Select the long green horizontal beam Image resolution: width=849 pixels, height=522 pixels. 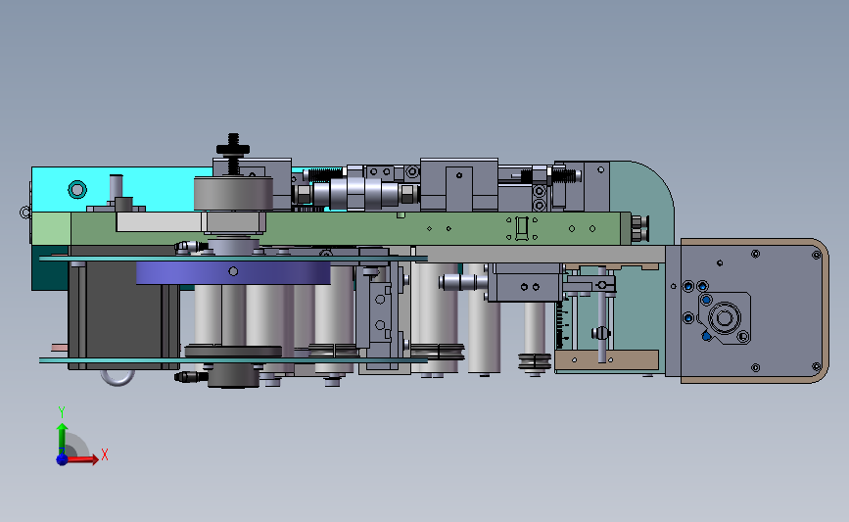click(352, 228)
